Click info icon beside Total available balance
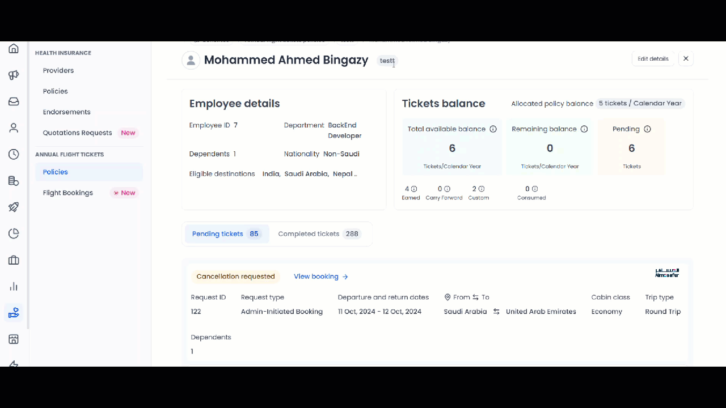726x408 pixels. (493, 129)
